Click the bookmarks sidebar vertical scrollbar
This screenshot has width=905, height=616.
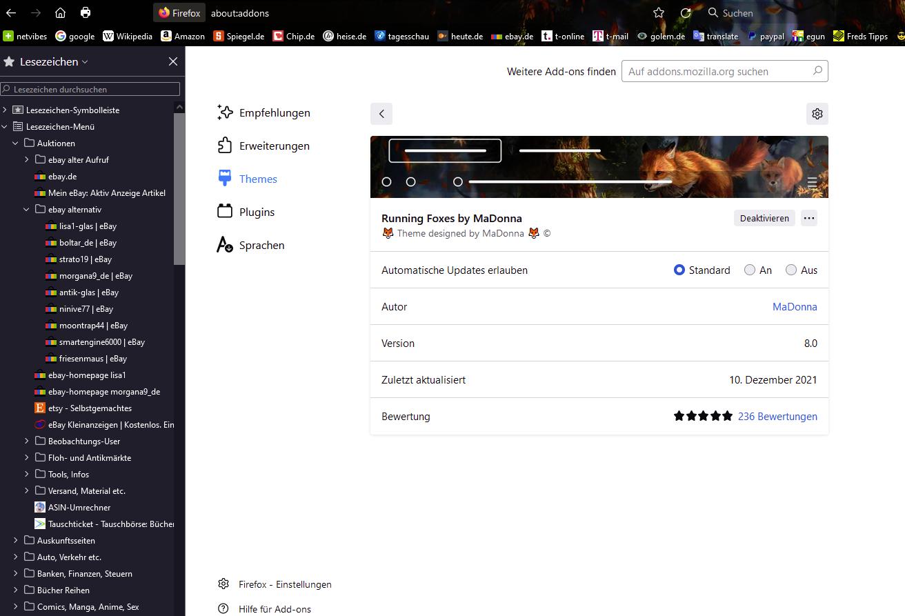coord(179,186)
